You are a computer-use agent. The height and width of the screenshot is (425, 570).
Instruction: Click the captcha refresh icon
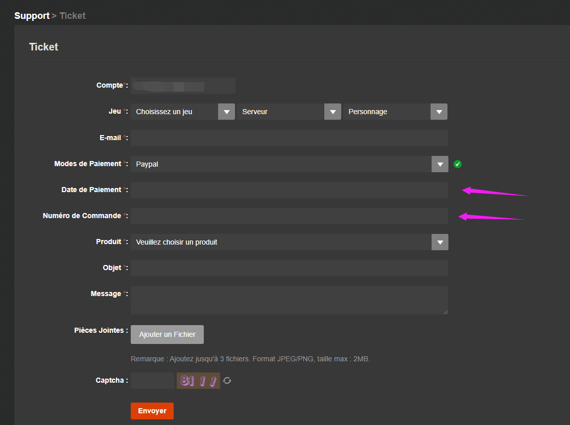pyautogui.click(x=227, y=381)
